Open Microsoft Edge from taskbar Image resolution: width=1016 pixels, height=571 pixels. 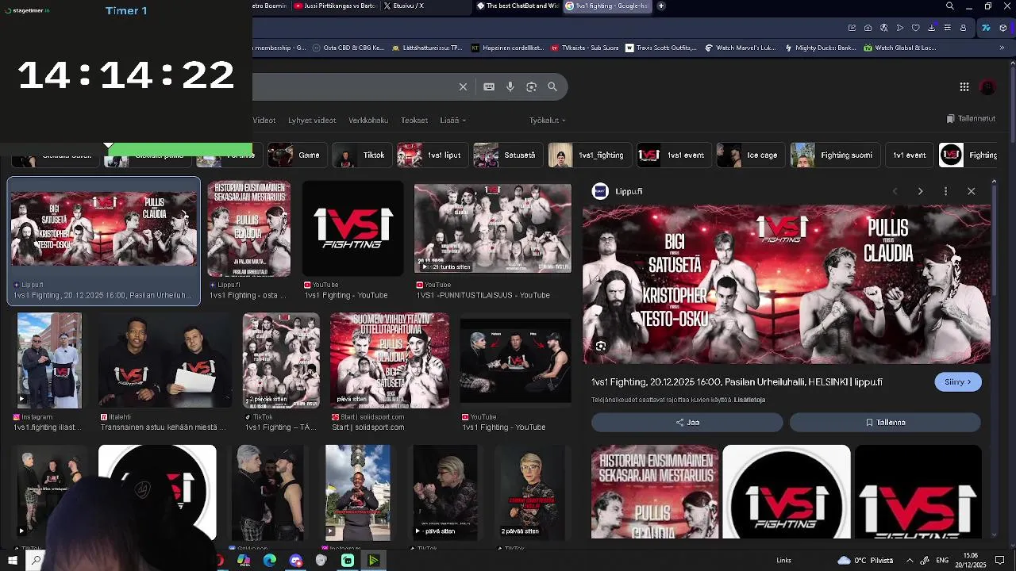point(270,561)
